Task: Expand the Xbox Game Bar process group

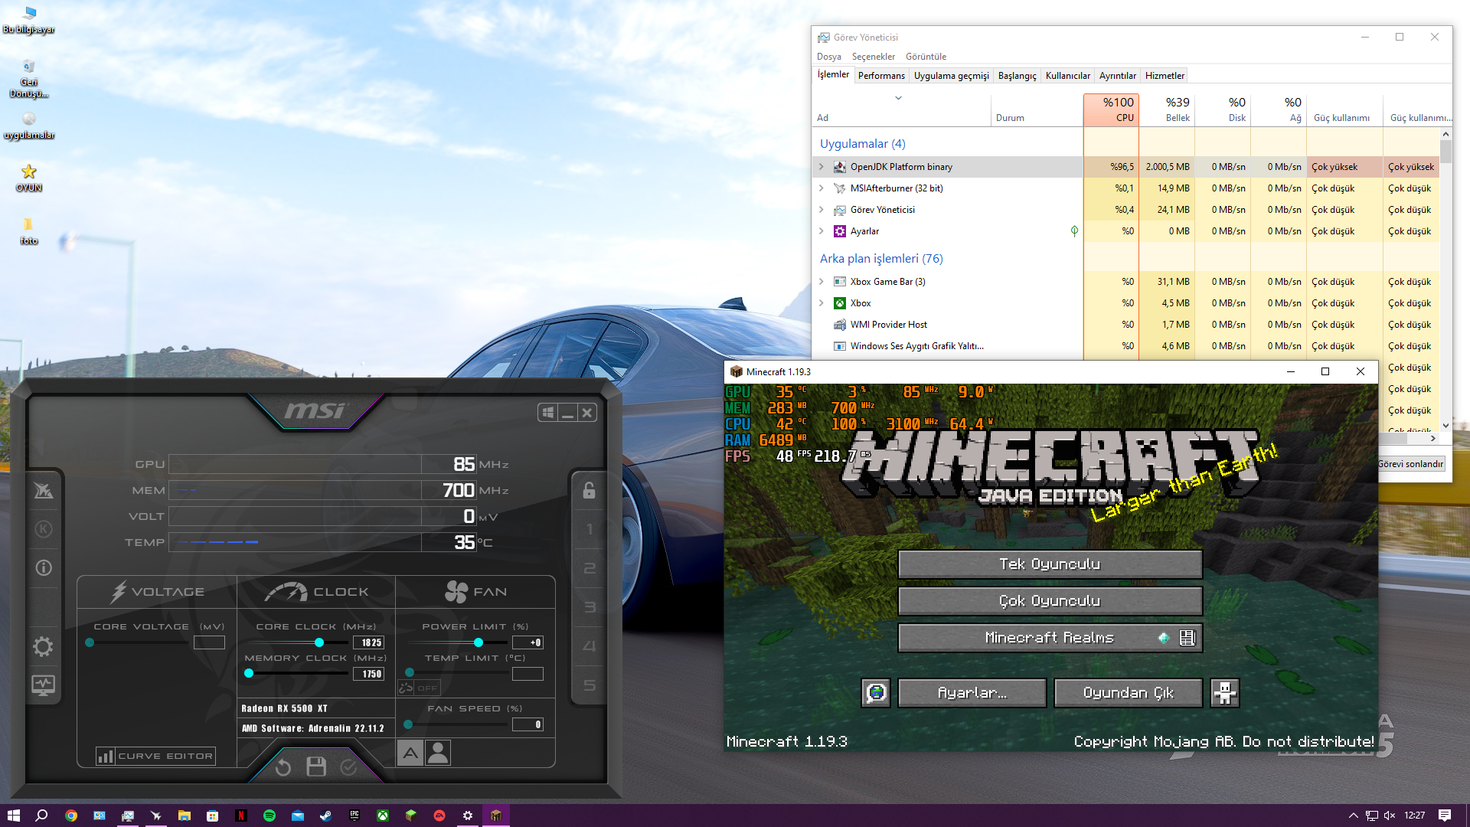Action: pos(822,282)
